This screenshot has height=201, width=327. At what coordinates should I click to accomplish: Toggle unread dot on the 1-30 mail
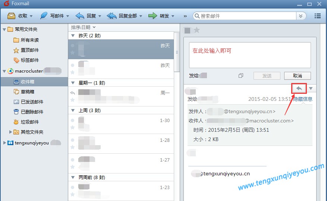[73, 120]
